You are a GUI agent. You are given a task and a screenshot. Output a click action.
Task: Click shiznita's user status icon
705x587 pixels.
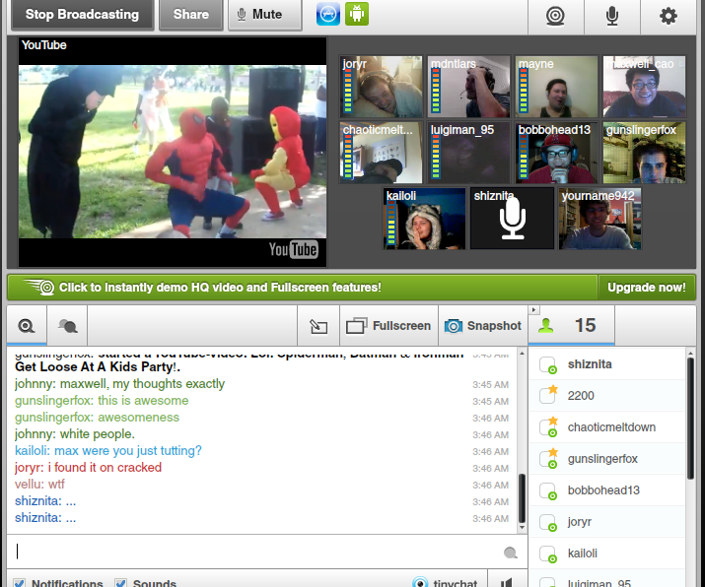tap(548, 365)
